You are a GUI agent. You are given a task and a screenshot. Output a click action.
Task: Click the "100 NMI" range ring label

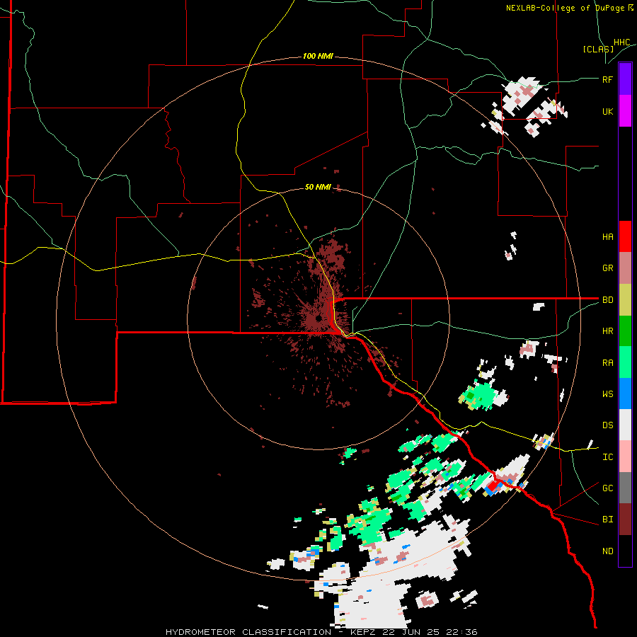318,56
